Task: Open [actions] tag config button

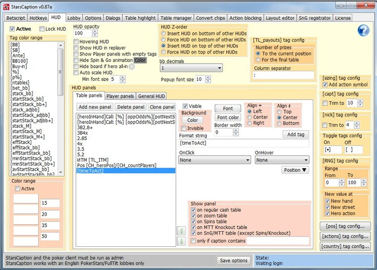Action: coord(345,236)
